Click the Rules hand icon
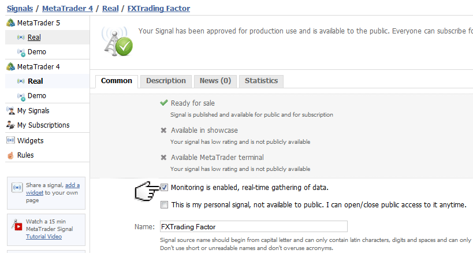This screenshot has height=261, width=473. coord(10,155)
